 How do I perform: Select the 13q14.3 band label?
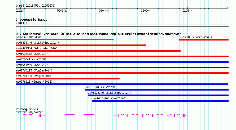tap(21, 23)
